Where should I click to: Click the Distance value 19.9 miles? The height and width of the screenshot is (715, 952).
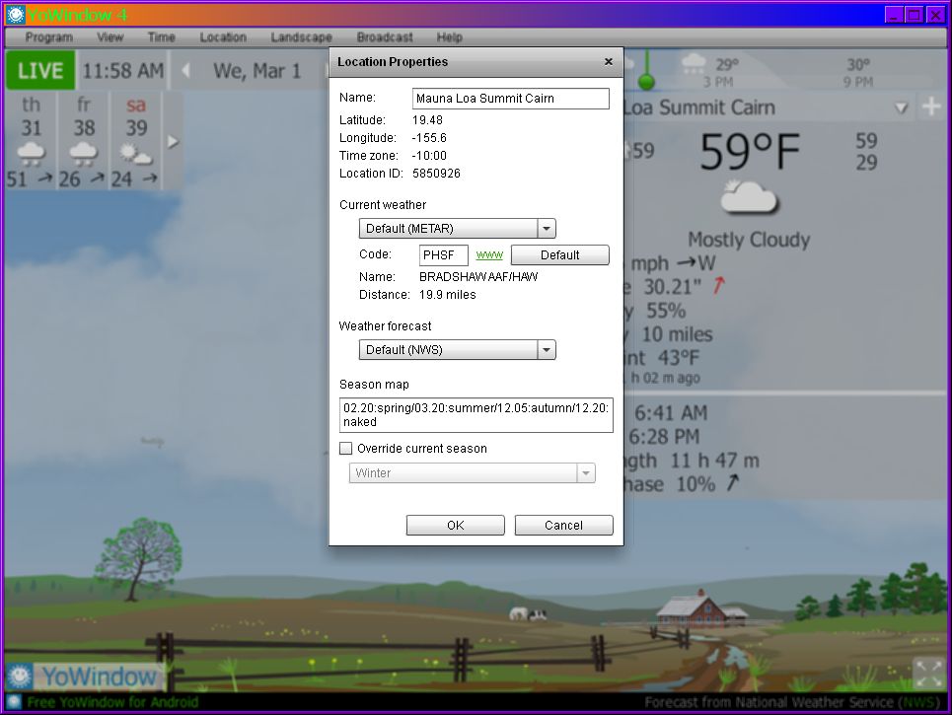(448, 295)
